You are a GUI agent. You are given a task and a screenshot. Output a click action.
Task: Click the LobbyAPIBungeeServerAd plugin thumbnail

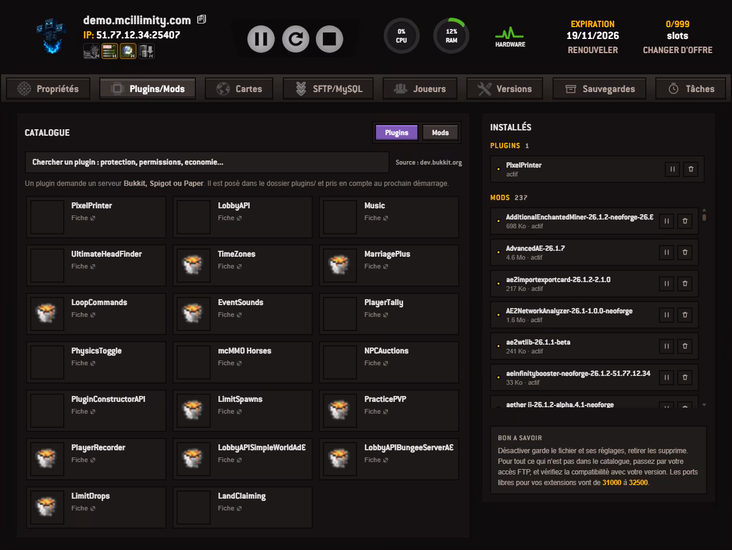pyautogui.click(x=340, y=459)
